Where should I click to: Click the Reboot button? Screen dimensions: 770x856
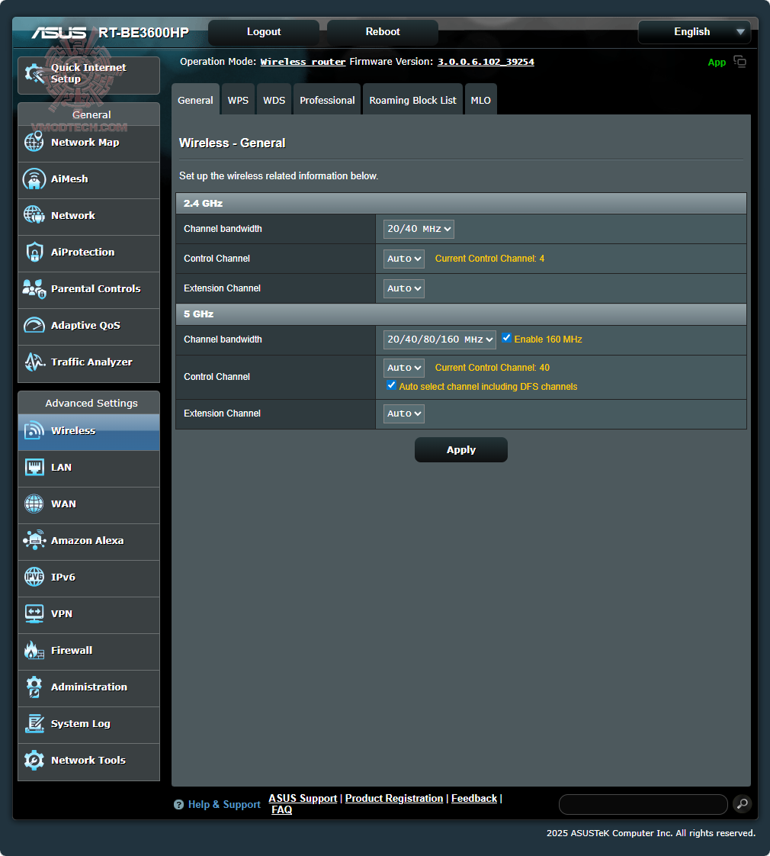point(383,32)
